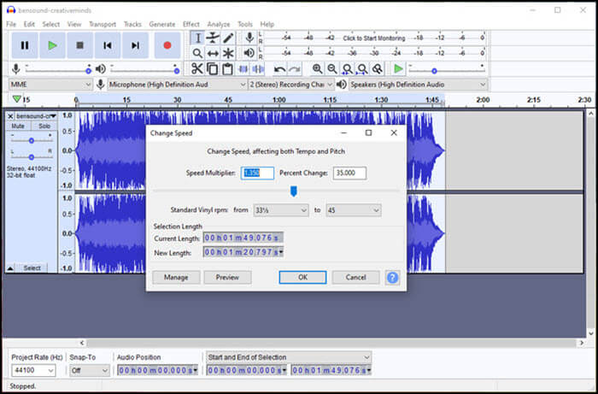Click the blue Help icon in dialog
Image resolution: width=598 pixels, height=394 pixels.
[392, 278]
